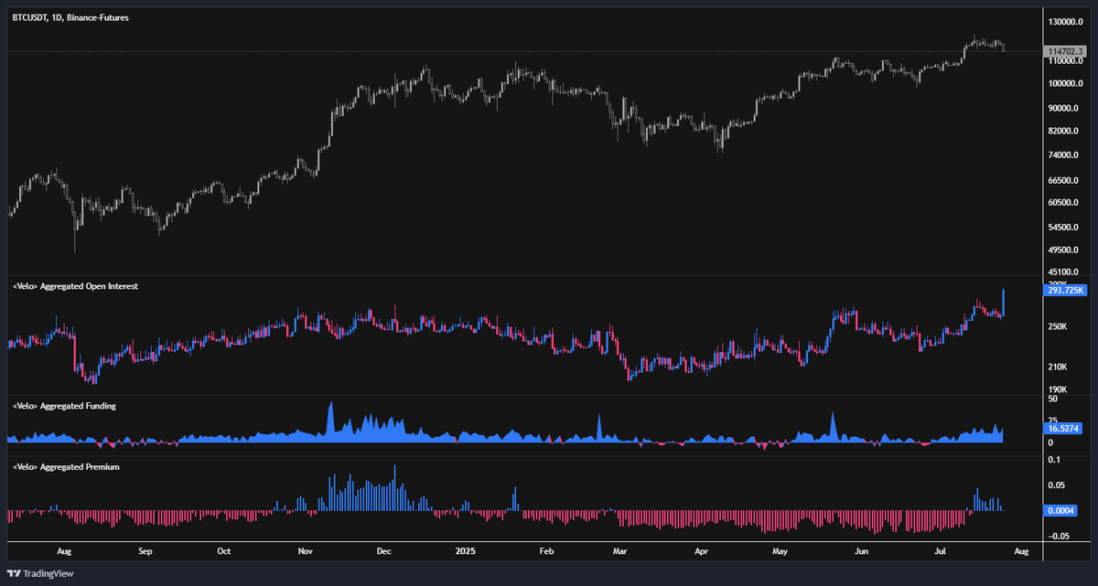Click the tall blue latest open interest bar
1098x586 pixels.
coord(1004,303)
